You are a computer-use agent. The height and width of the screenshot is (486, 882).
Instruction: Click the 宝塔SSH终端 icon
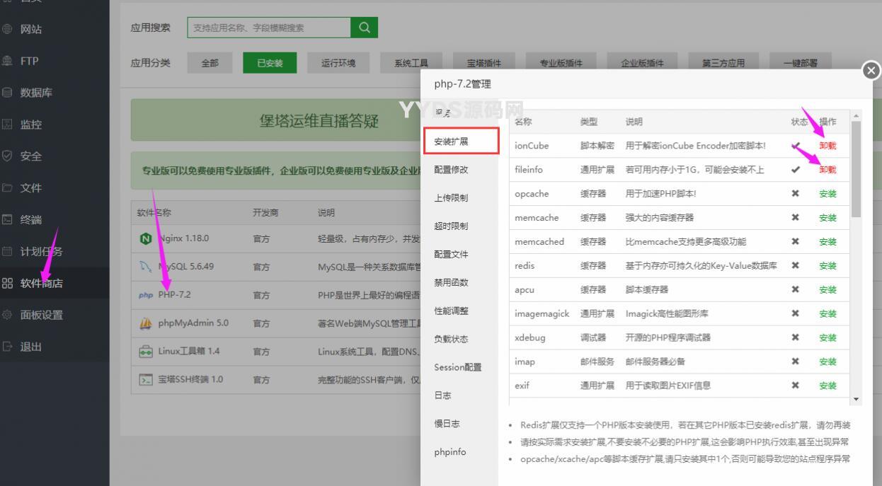pos(145,380)
